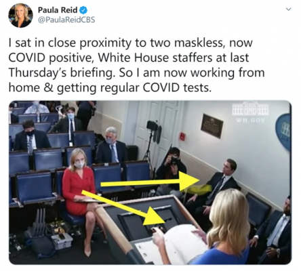This screenshot has height=271, width=301.
Task: Click the upper yellow arrow head
Action: coord(189,180)
